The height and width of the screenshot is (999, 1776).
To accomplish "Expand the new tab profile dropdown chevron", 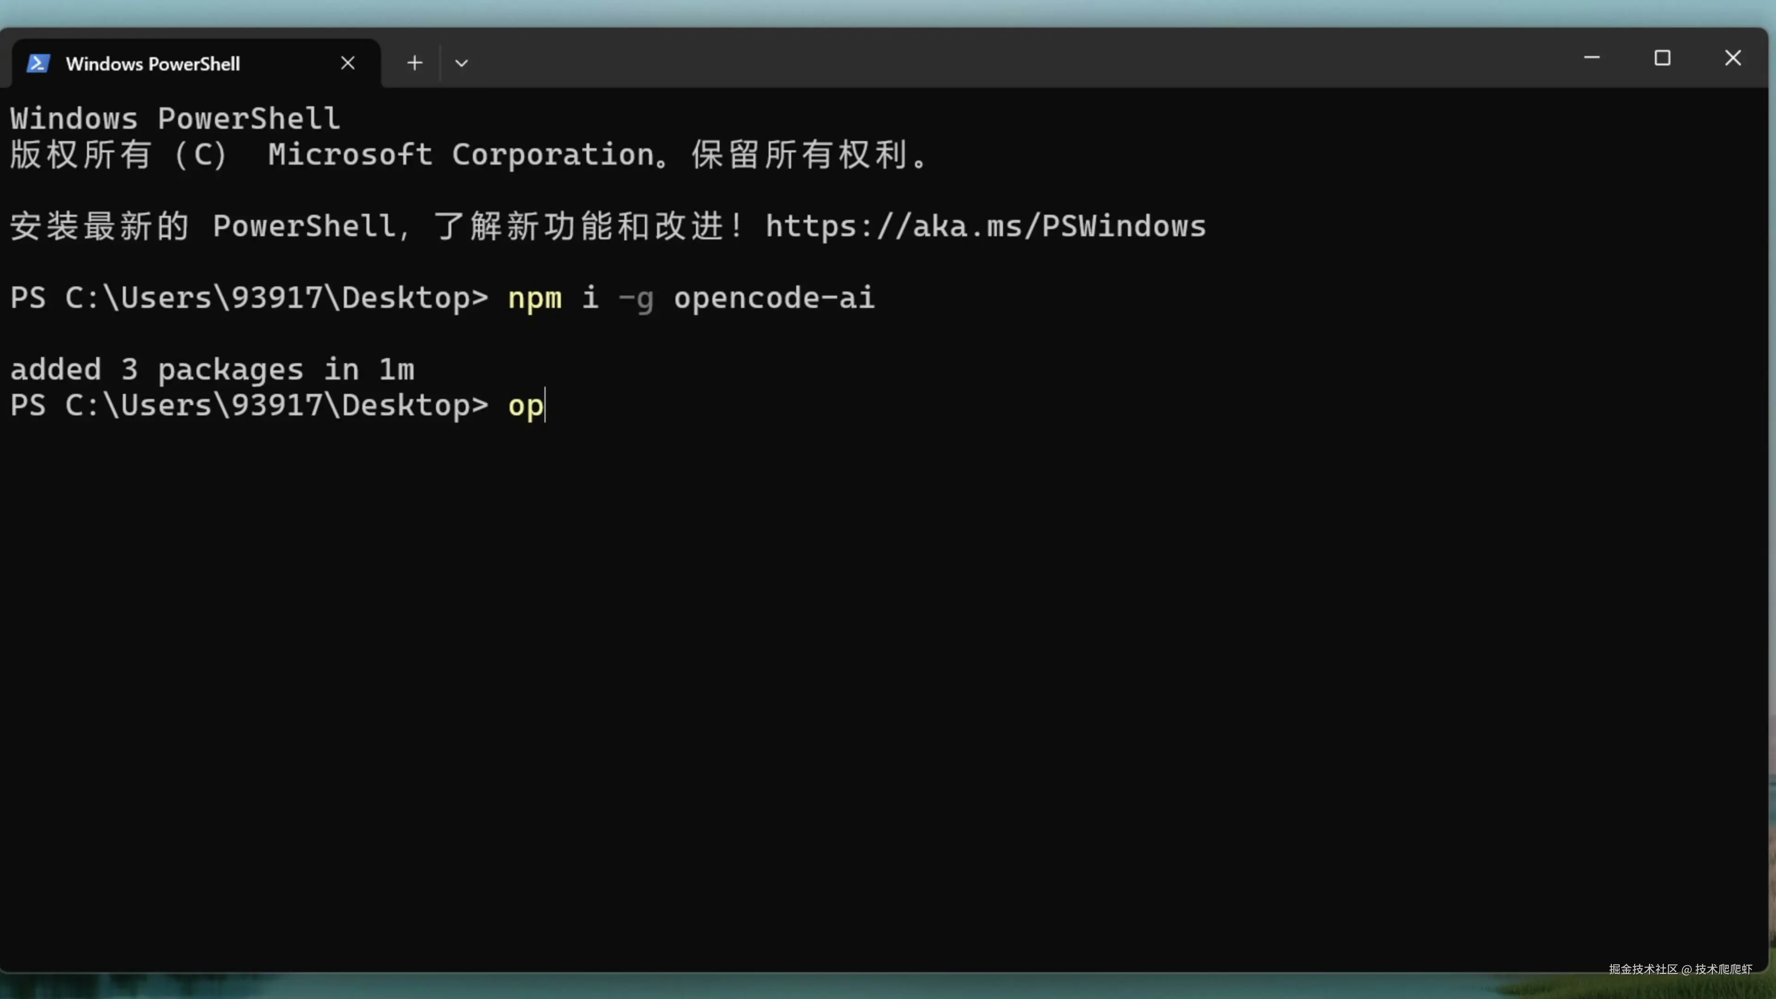I will 461,63.
